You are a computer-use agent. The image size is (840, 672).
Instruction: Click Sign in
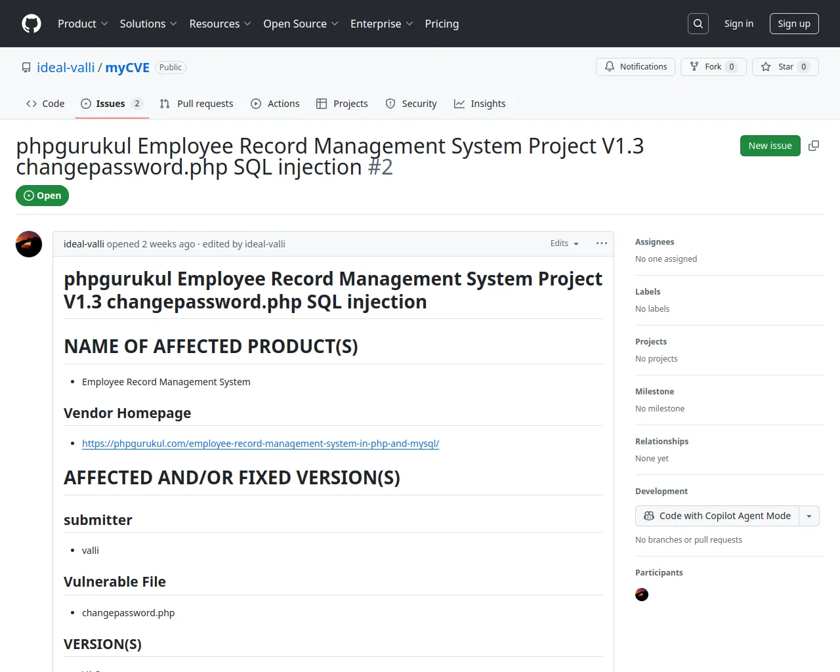(739, 24)
